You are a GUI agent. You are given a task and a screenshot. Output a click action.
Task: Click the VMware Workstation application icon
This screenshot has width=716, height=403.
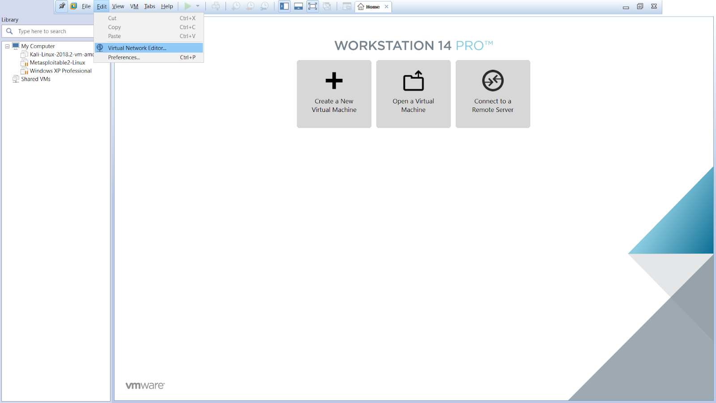(74, 6)
